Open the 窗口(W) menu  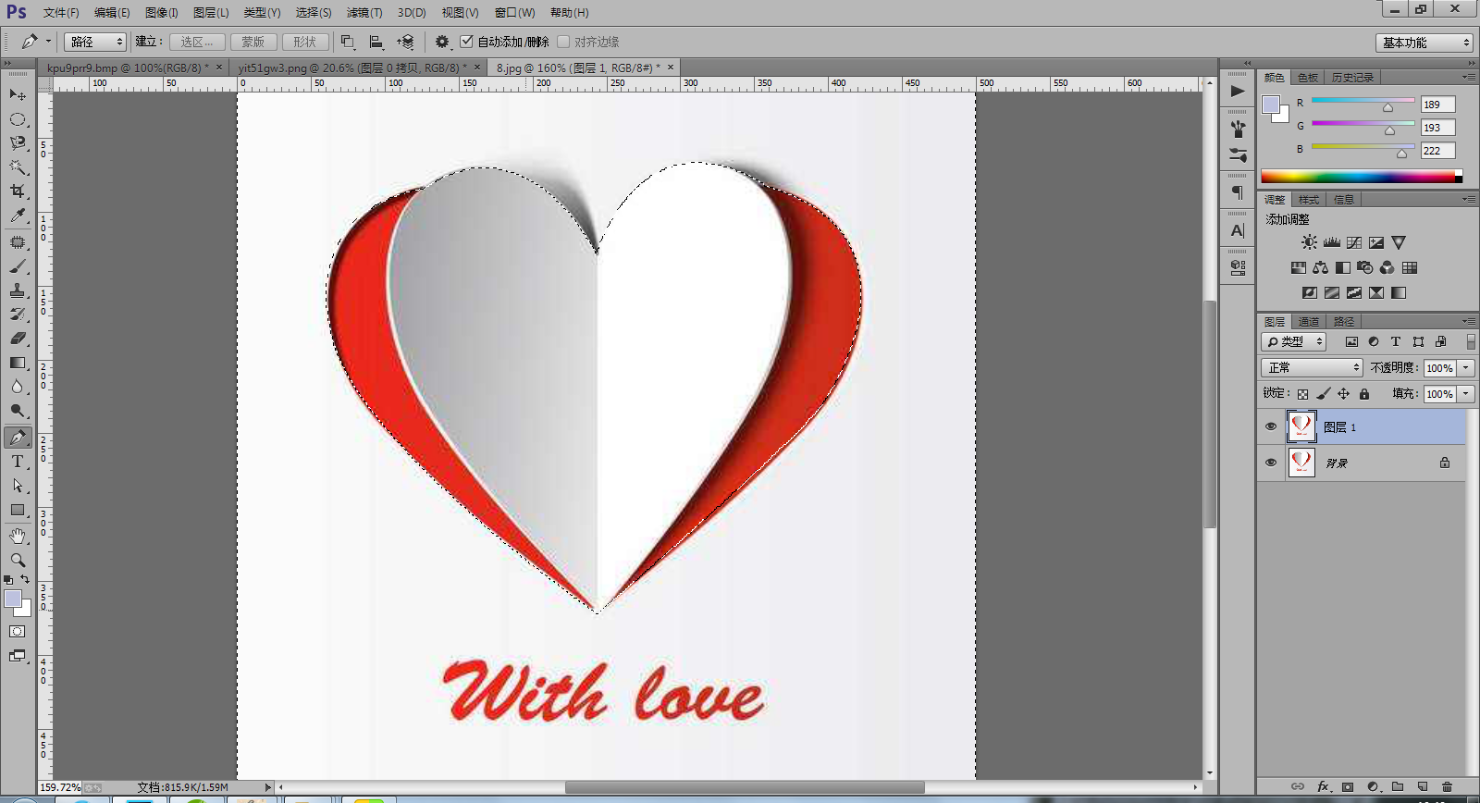514,12
